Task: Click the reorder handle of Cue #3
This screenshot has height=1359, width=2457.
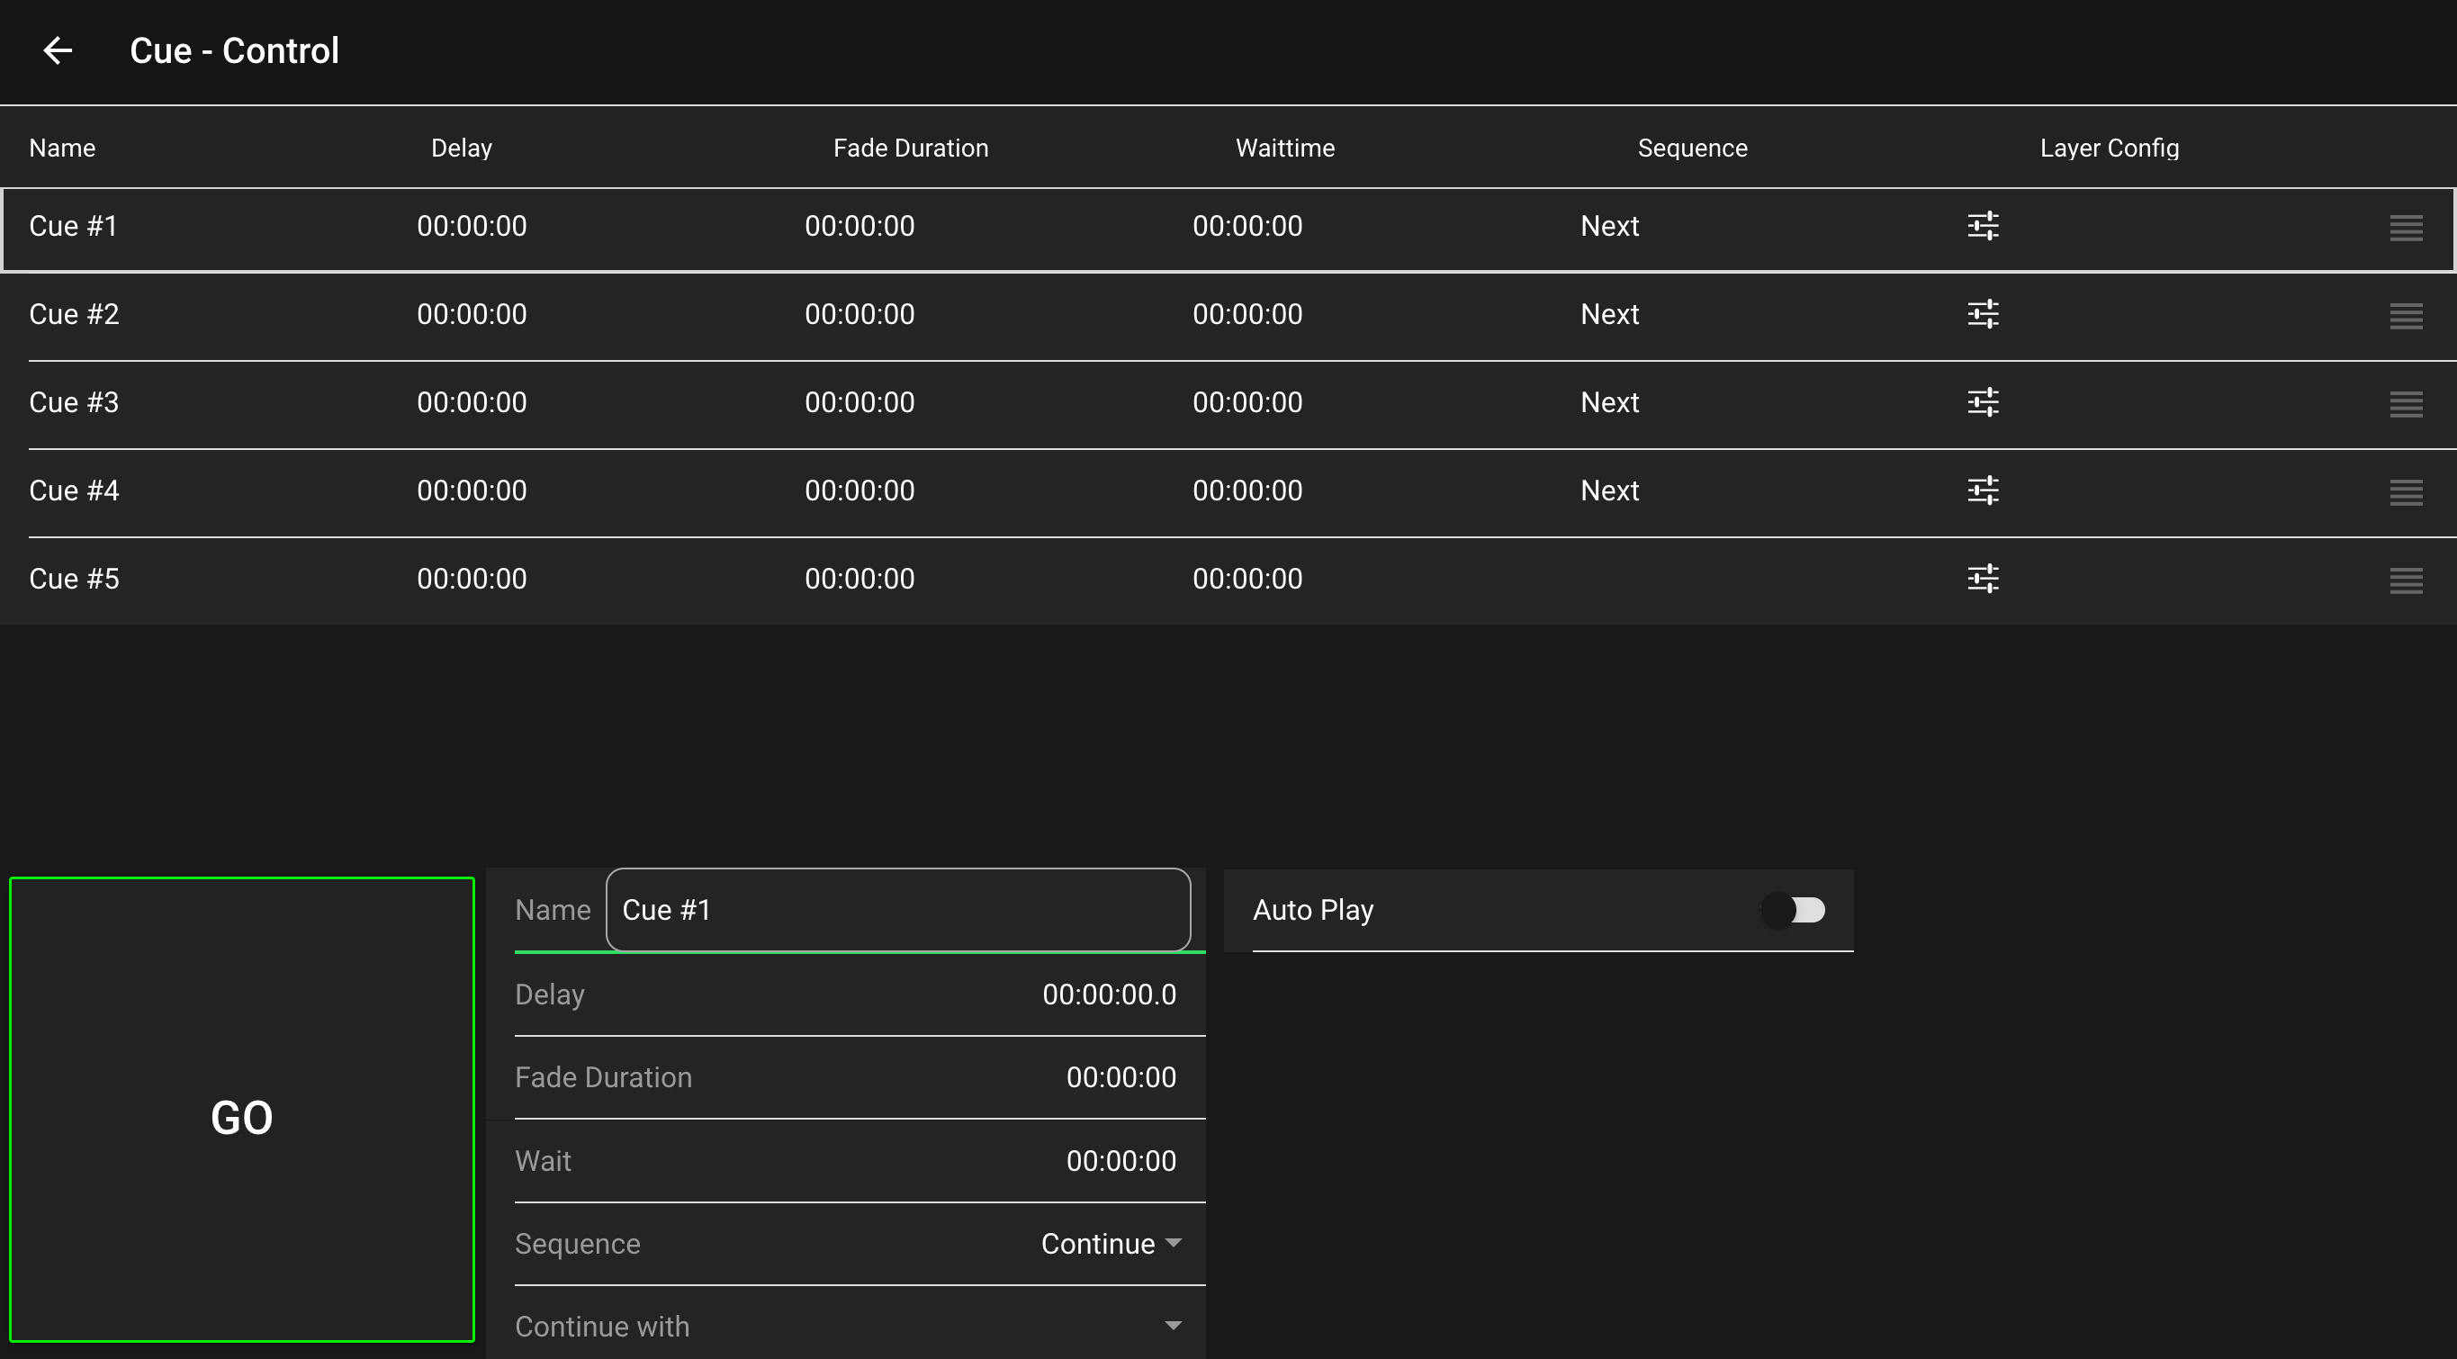Action: click(x=2406, y=404)
